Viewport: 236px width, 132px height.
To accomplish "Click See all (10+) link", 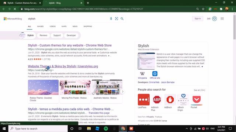I will 199,90.
